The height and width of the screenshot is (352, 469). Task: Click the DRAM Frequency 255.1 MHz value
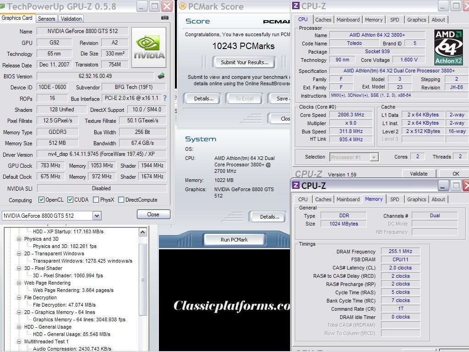pos(400,252)
